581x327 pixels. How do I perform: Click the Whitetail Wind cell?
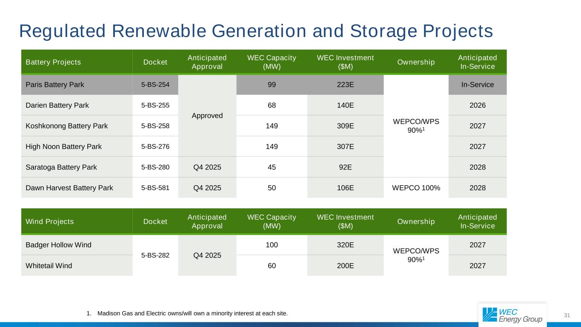77,266
